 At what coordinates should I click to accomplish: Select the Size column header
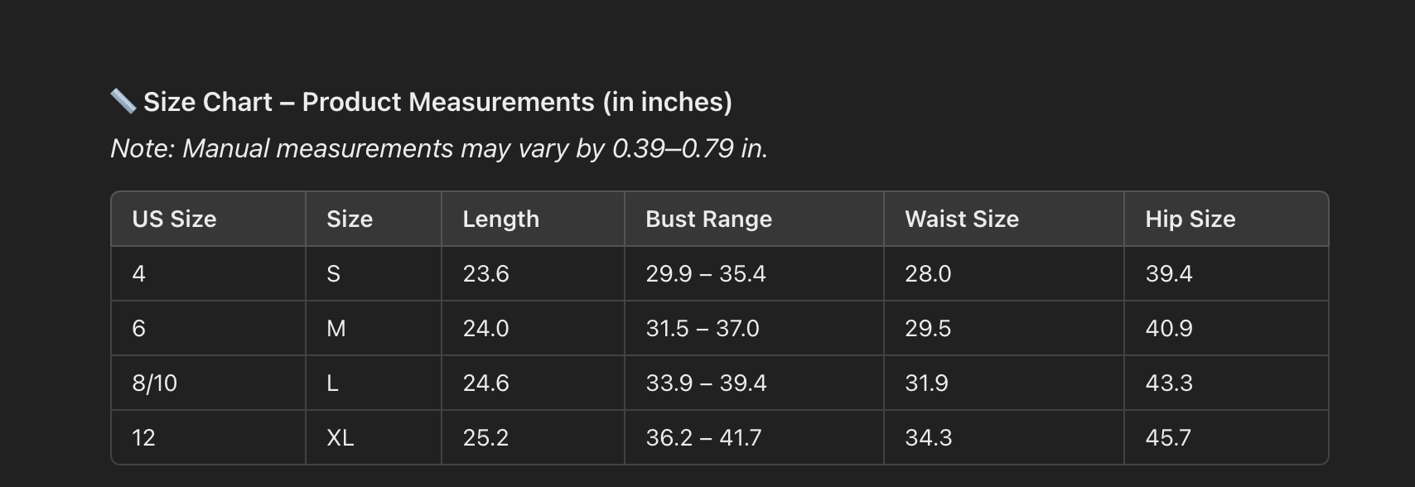pos(374,219)
